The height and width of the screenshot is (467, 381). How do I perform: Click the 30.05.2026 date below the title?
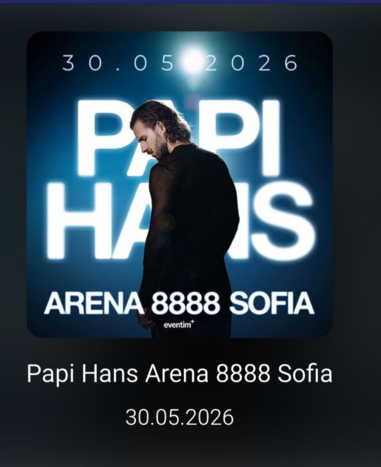pyautogui.click(x=180, y=417)
